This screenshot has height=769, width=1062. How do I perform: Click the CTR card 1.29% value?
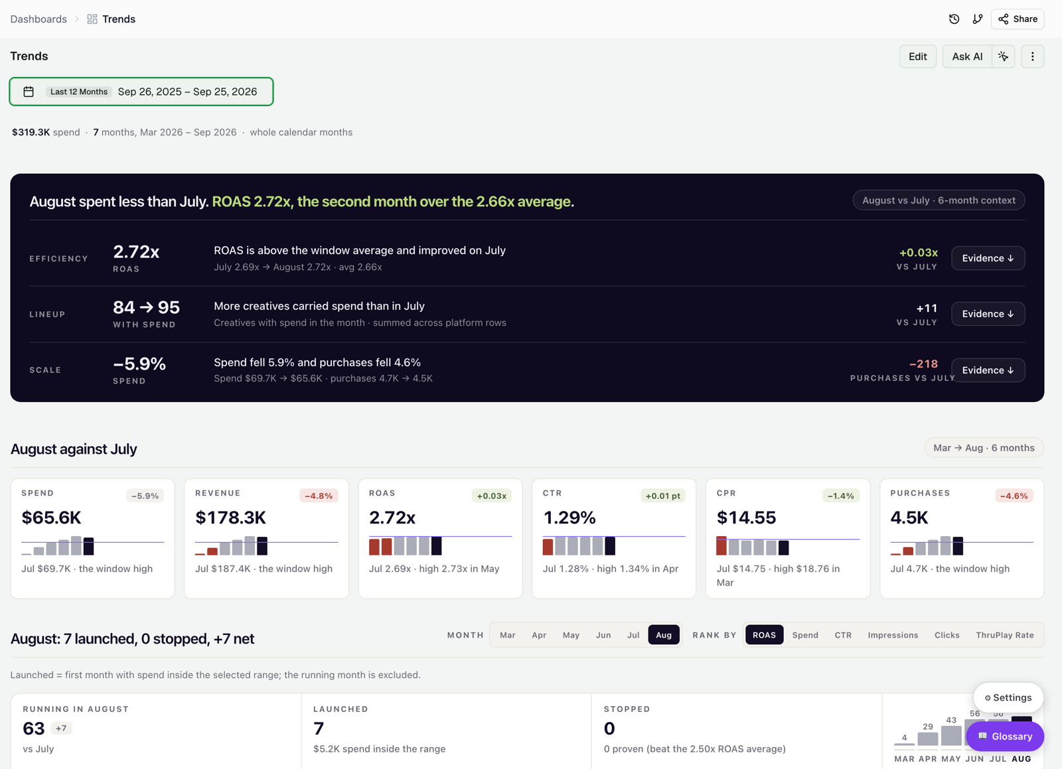click(569, 518)
